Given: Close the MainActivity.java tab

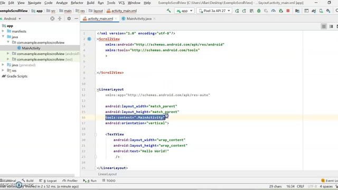Looking at the screenshot, I should pyautogui.click(x=154, y=19).
